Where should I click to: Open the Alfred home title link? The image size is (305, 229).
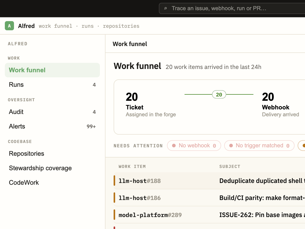tap(26, 26)
